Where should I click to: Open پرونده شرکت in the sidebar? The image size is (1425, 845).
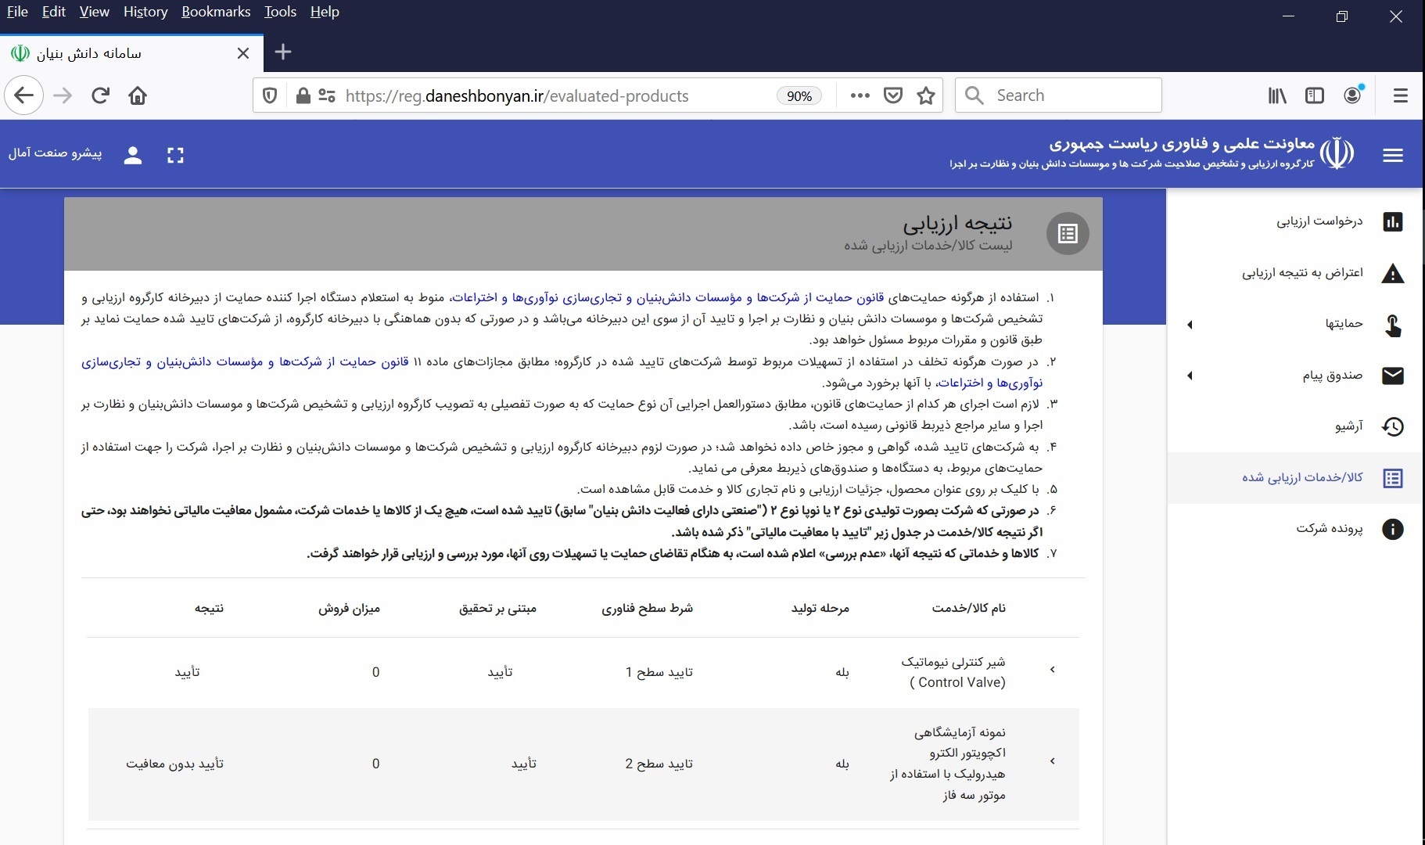1330,529
